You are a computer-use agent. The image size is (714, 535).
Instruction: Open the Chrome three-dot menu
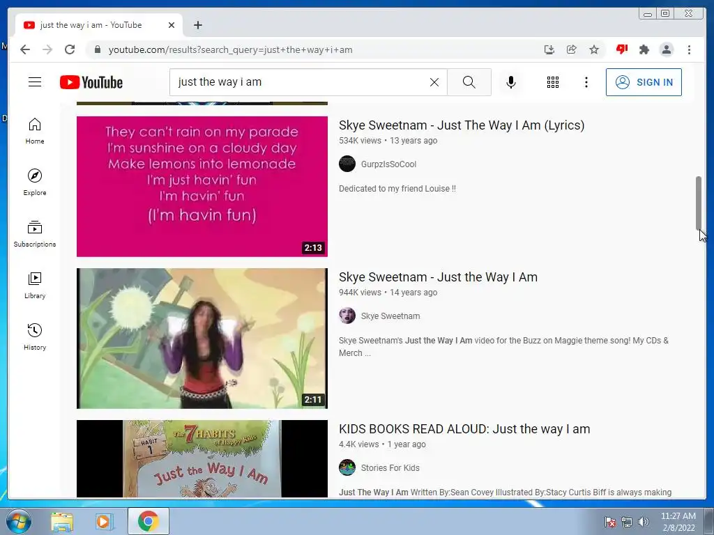[689, 49]
